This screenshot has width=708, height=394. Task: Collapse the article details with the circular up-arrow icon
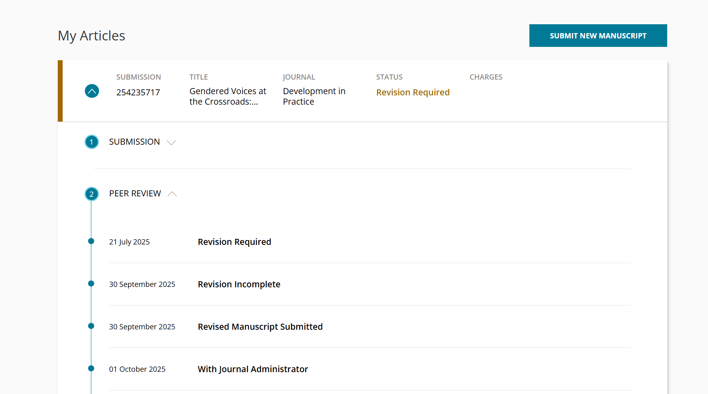[x=92, y=91]
